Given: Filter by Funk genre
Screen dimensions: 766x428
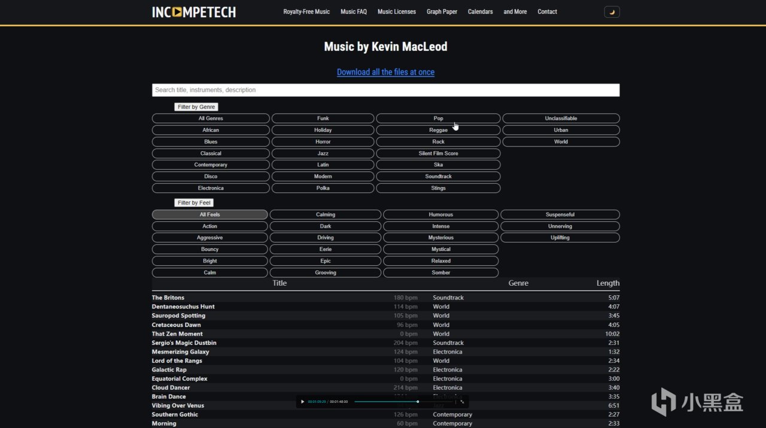Looking at the screenshot, I should pyautogui.click(x=323, y=118).
